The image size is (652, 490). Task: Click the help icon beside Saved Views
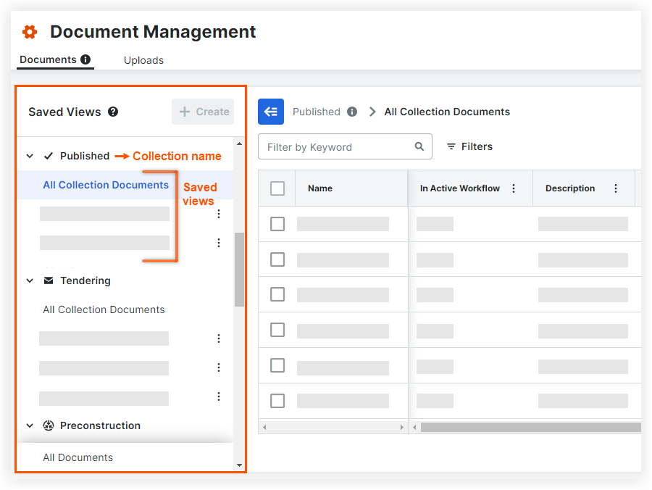[x=113, y=112]
